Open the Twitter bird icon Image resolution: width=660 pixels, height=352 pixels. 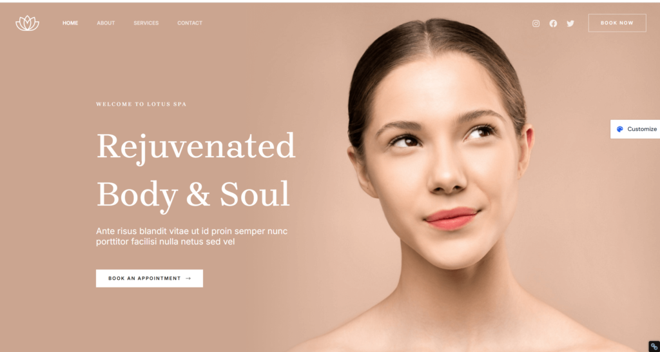click(570, 24)
